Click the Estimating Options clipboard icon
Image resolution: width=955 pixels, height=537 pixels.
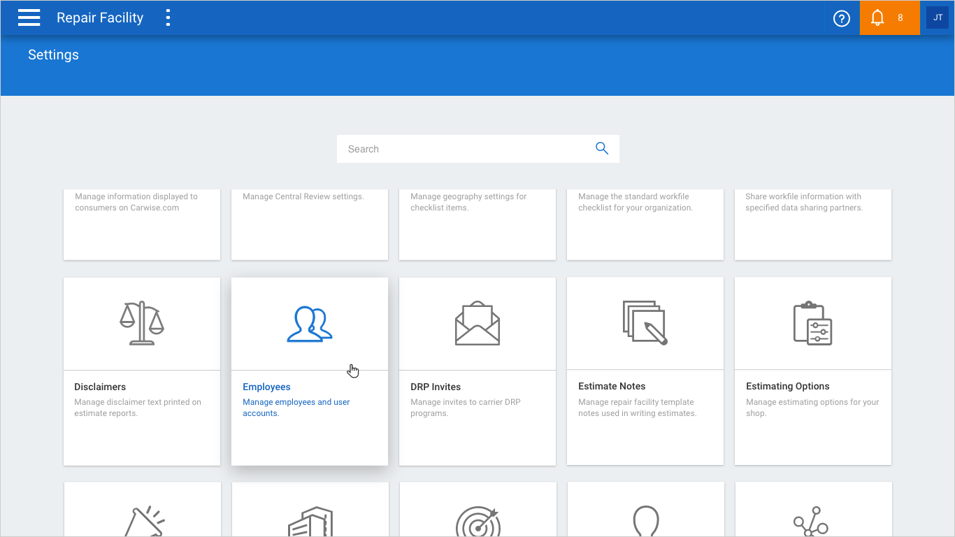812,323
